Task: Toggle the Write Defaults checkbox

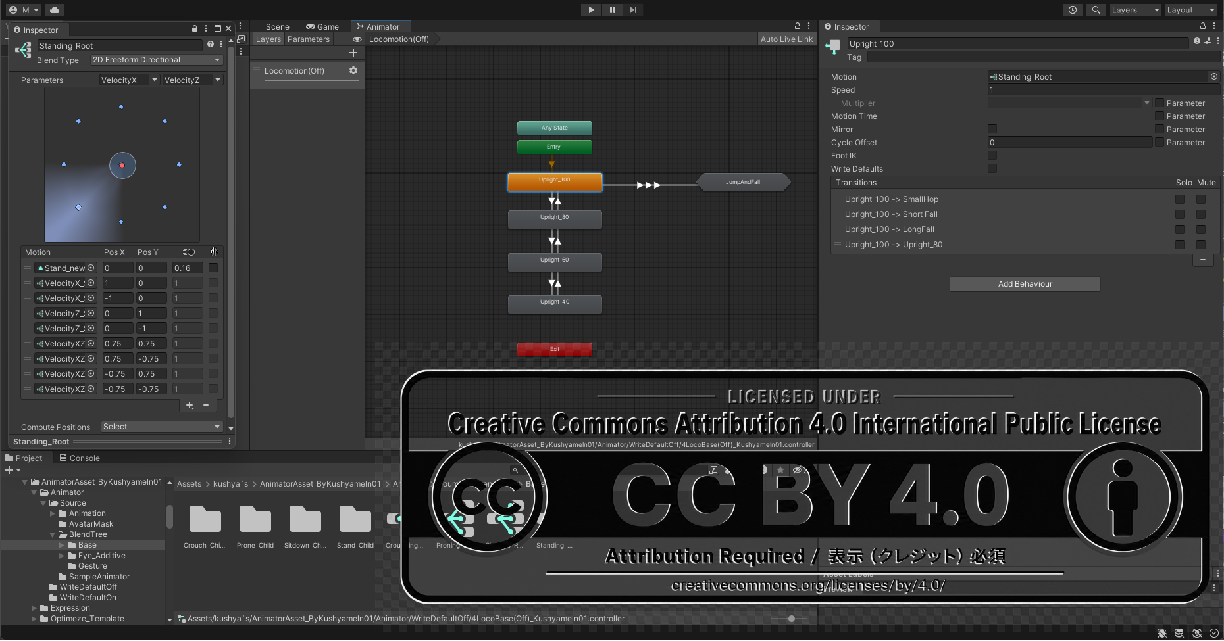Action: point(992,169)
